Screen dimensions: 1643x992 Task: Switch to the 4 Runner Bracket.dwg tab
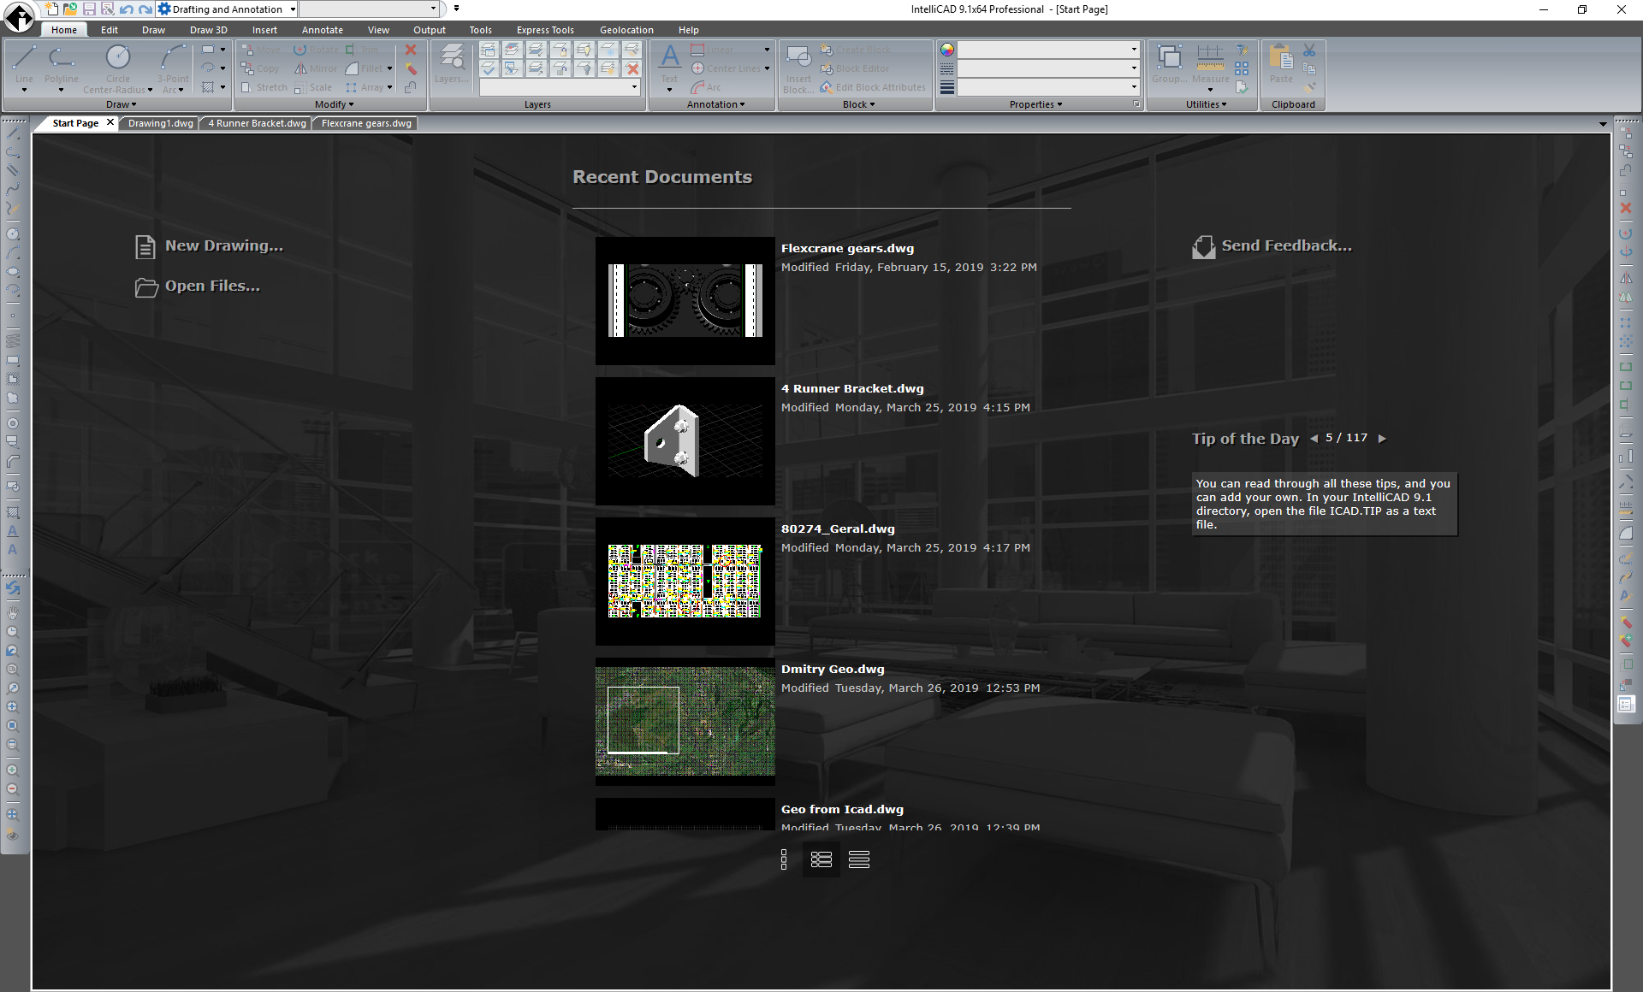pyautogui.click(x=255, y=122)
